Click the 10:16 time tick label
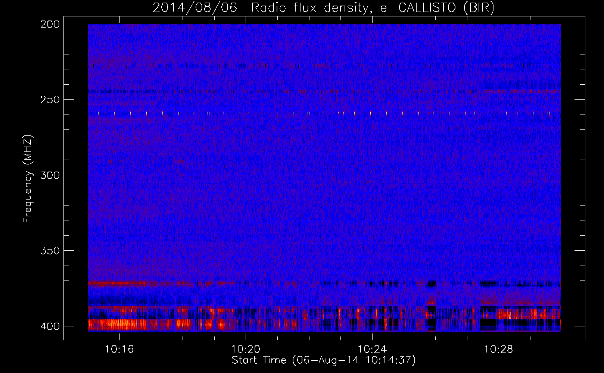 pos(119,350)
